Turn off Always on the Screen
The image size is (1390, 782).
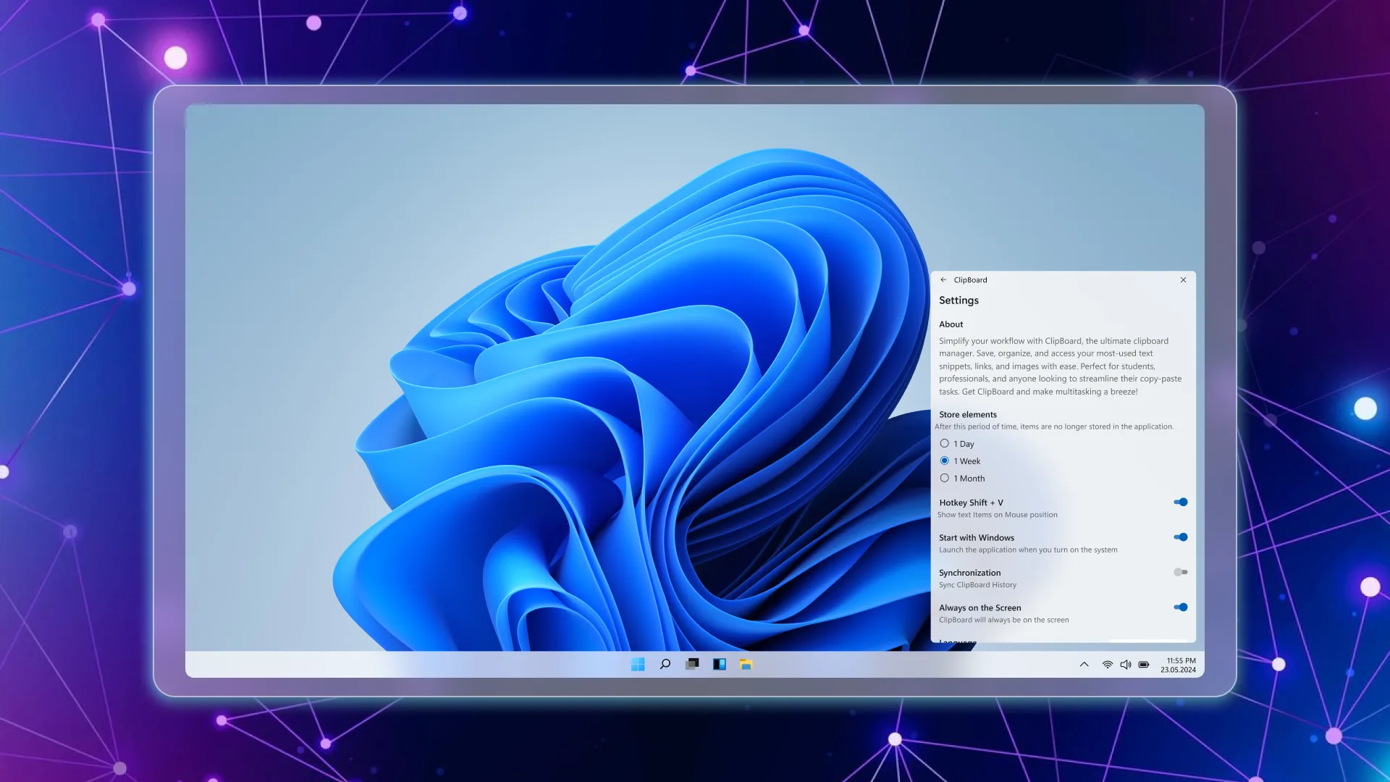coord(1181,607)
